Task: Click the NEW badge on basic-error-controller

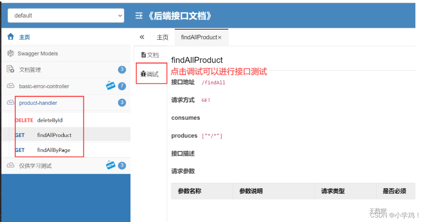Action: [x=110, y=85]
